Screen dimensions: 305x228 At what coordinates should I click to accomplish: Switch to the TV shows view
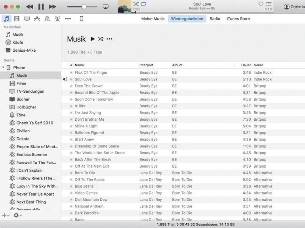tap(27, 19)
